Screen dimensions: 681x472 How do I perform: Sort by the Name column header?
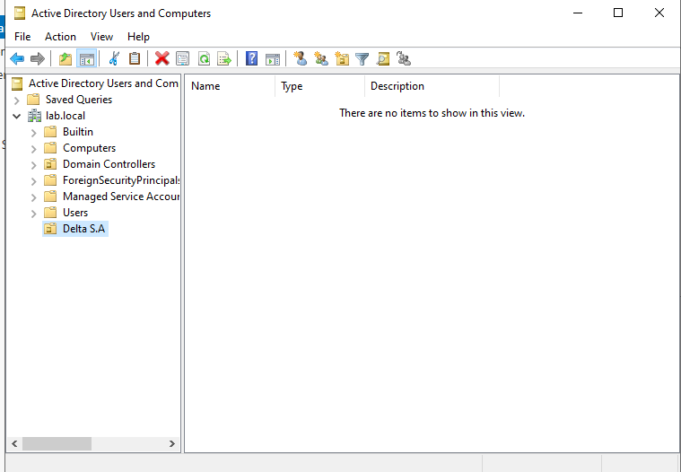coord(229,86)
